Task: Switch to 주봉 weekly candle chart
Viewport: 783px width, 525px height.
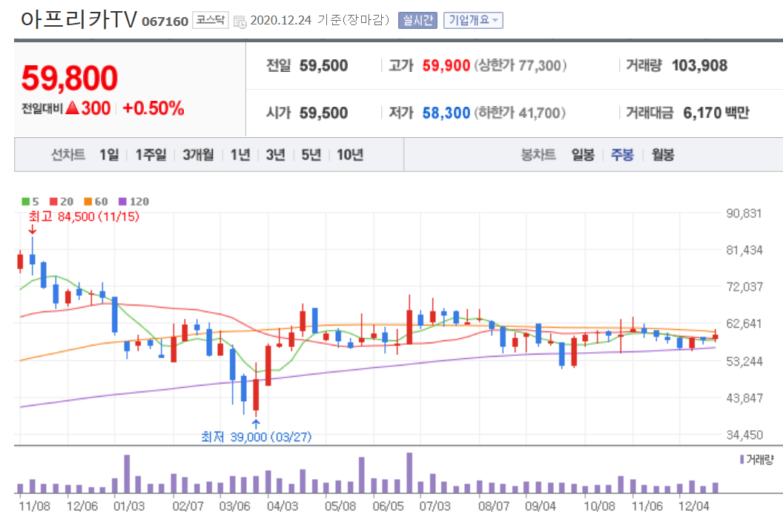Action: (622, 155)
